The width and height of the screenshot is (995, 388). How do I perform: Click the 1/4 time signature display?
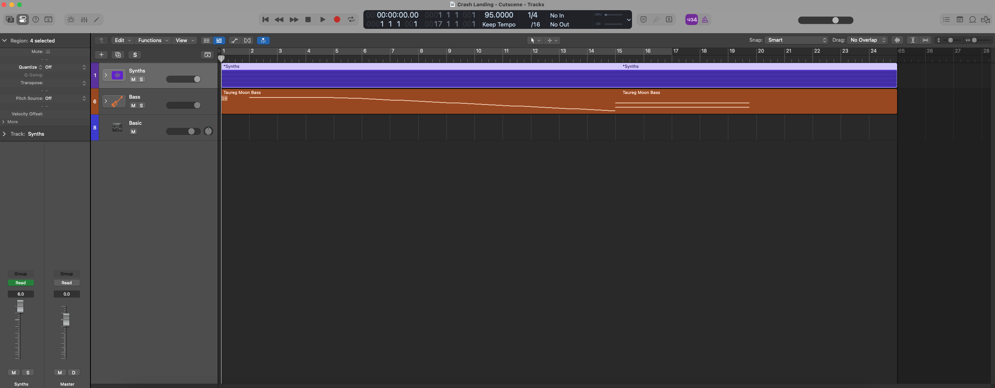532,15
